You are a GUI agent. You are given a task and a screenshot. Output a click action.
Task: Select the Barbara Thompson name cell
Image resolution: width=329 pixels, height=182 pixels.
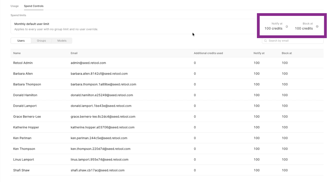coord(27,84)
